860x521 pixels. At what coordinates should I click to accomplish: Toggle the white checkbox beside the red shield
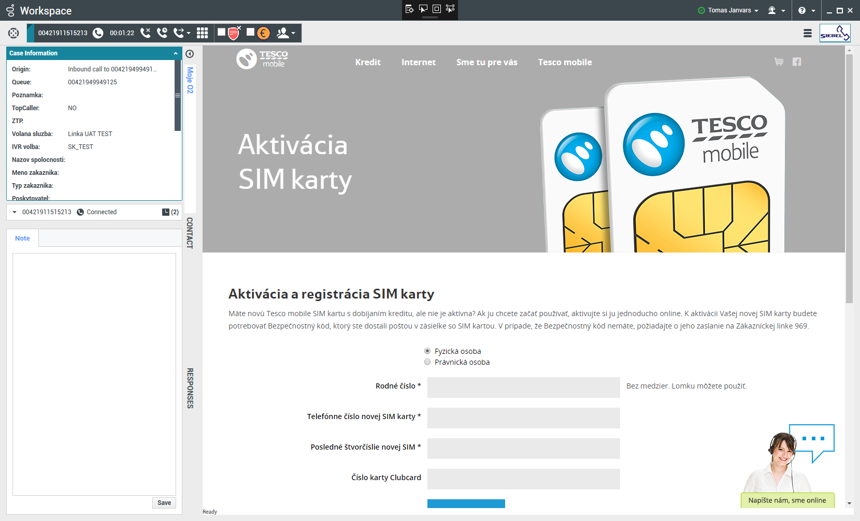(x=221, y=32)
